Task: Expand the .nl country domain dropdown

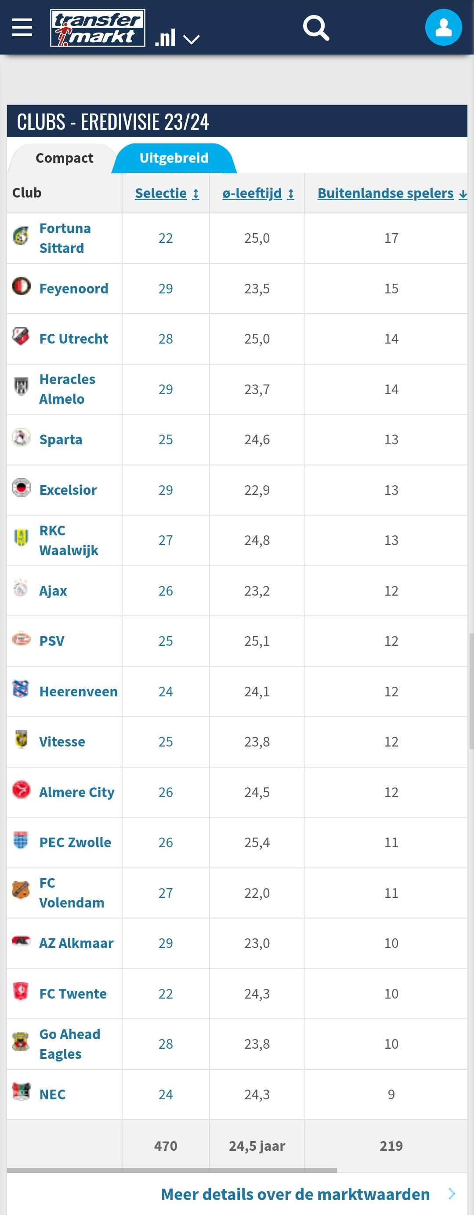Action: click(177, 38)
